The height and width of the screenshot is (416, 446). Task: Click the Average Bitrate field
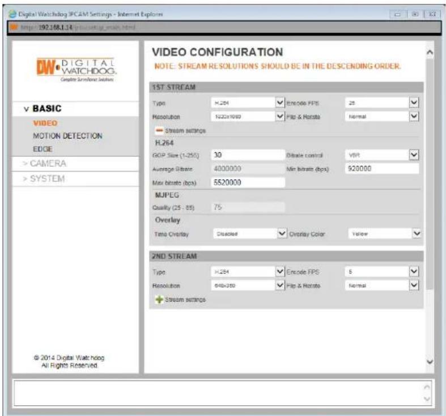point(248,169)
